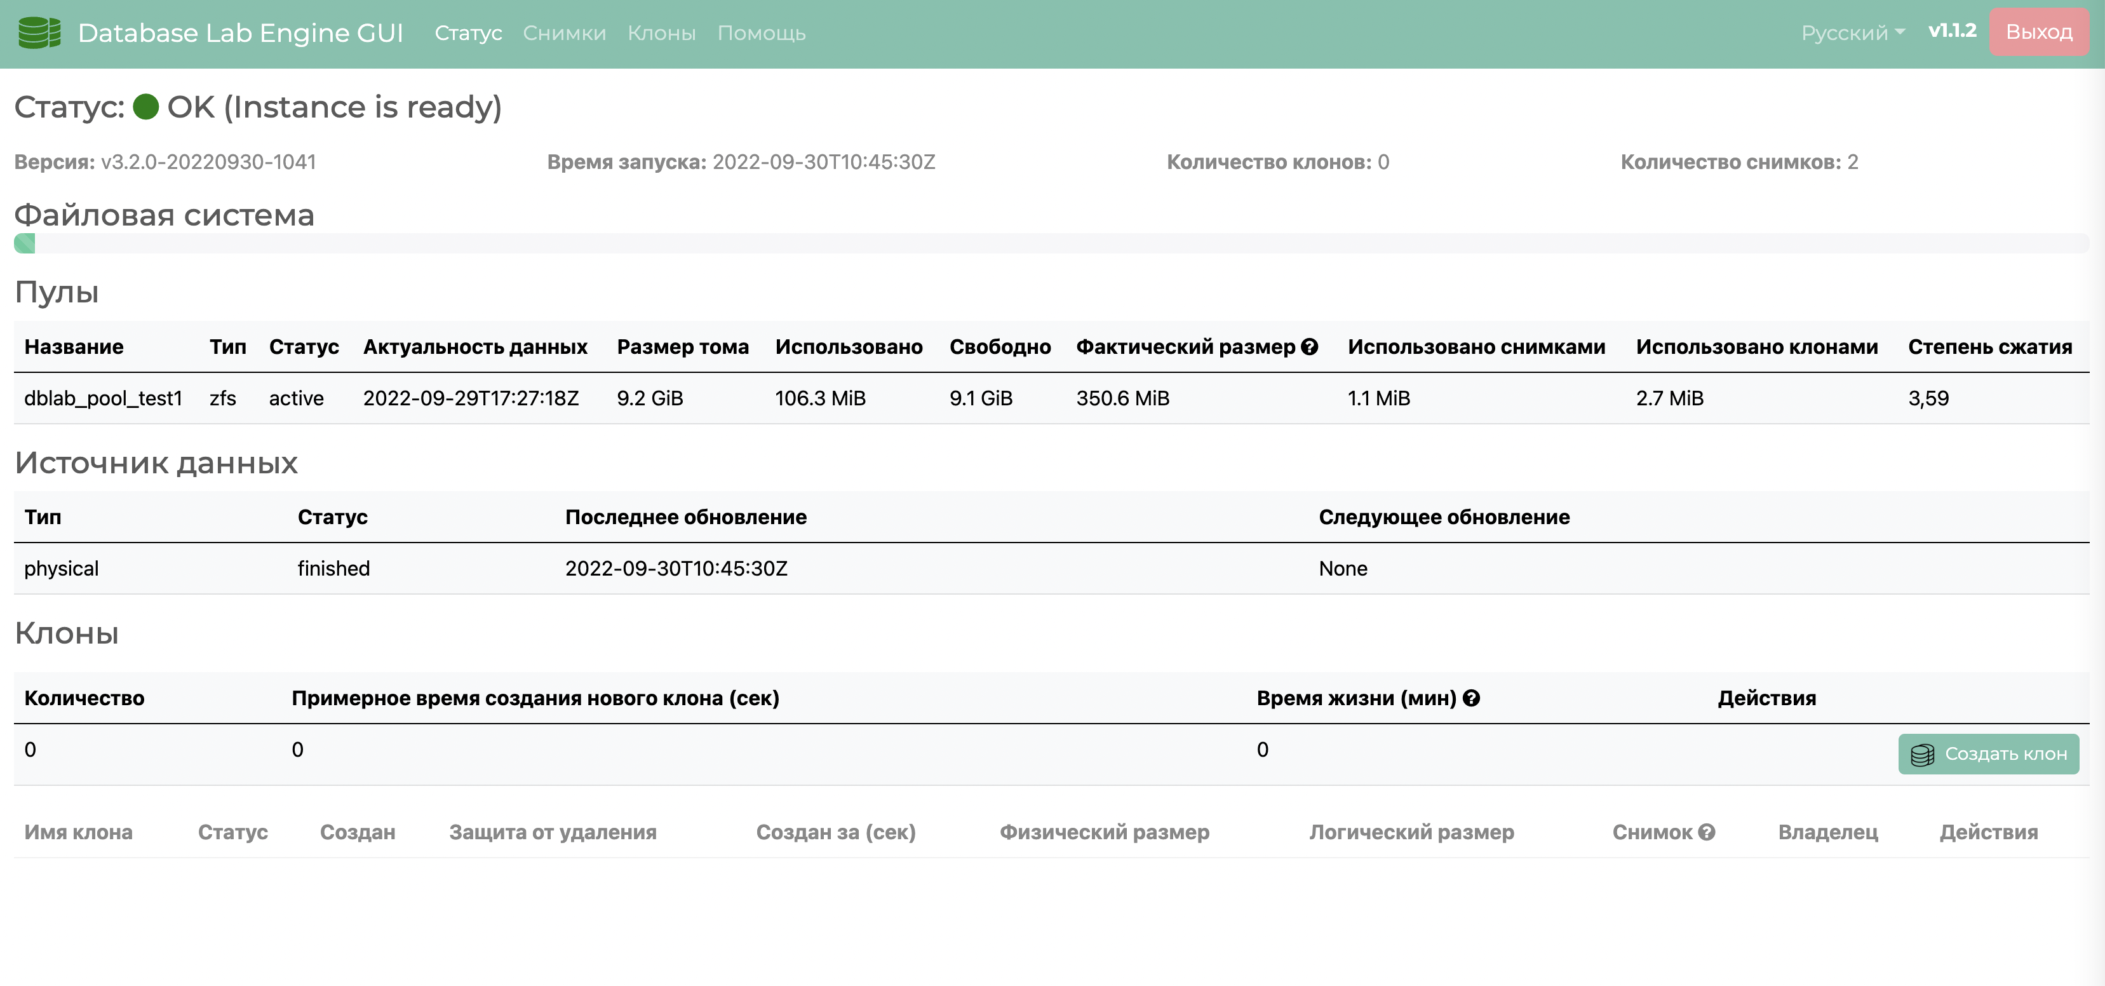Click the Database Lab Engine GUI title
Viewport: 2105px width, 986px height.
click(240, 32)
